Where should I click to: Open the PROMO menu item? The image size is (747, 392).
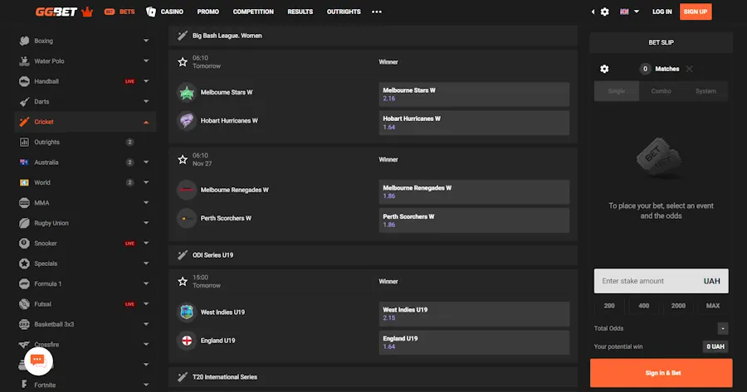pyautogui.click(x=208, y=12)
